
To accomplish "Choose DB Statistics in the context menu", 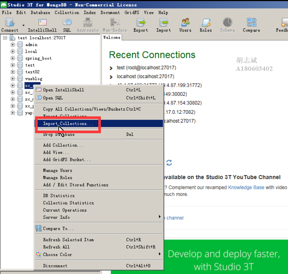I will tap(99, 196).
